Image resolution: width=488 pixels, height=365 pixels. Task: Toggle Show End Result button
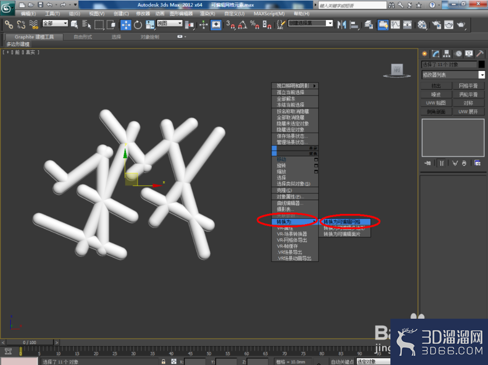click(x=441, y=163)
